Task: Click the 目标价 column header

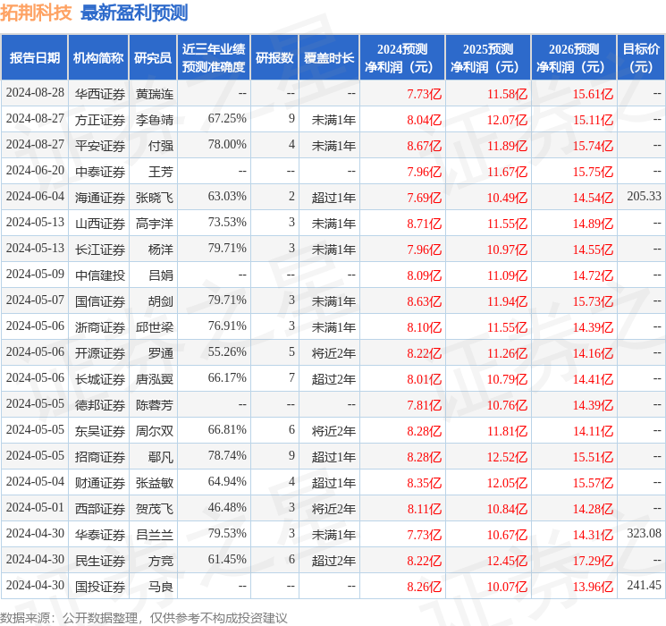Action: [641, 58]
